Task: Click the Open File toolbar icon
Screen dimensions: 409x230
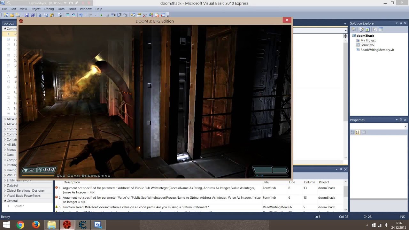Action: (x=12, y=15)
